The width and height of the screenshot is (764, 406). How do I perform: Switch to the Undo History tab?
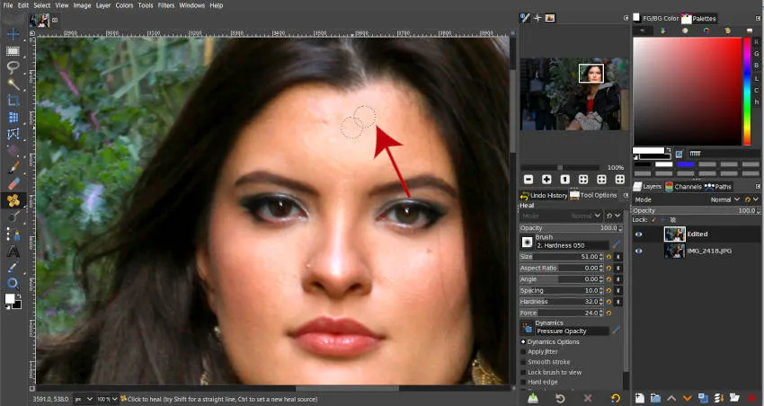click(x=547, y=195)
